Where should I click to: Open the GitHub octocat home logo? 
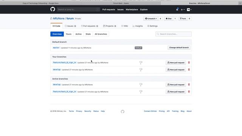coord(53,9)
